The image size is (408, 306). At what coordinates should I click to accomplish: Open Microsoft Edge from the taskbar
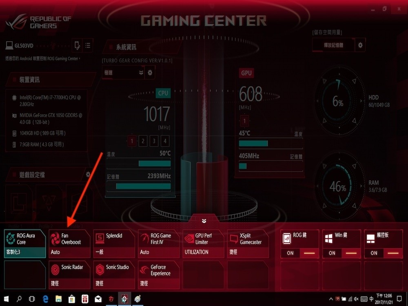(x=46, y=299)
